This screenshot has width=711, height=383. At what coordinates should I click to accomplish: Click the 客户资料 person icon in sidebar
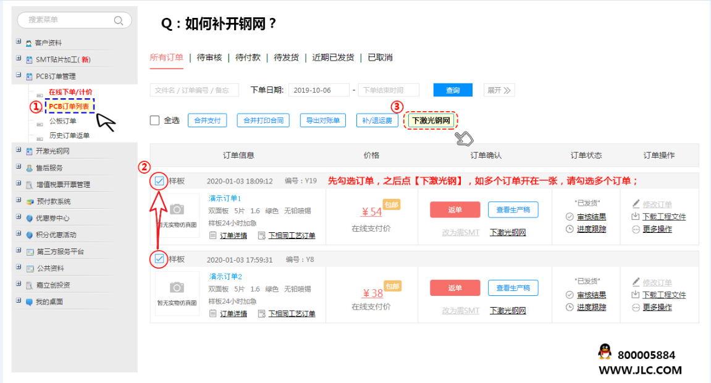[29, 43]
